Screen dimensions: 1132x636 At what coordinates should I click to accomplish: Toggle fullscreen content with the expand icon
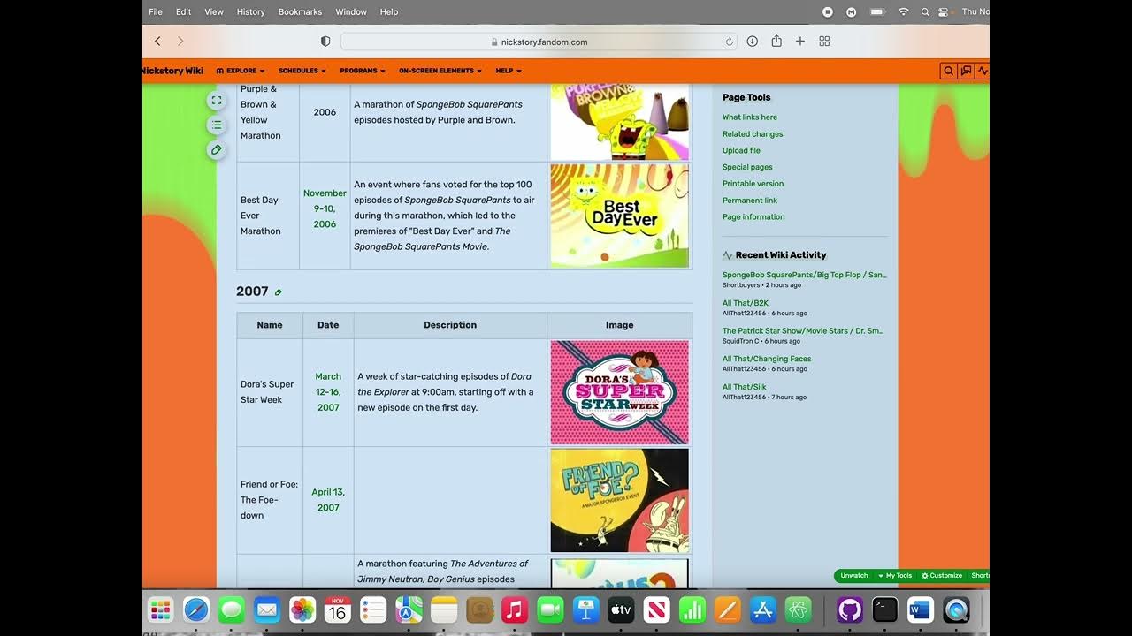point(216,101)
